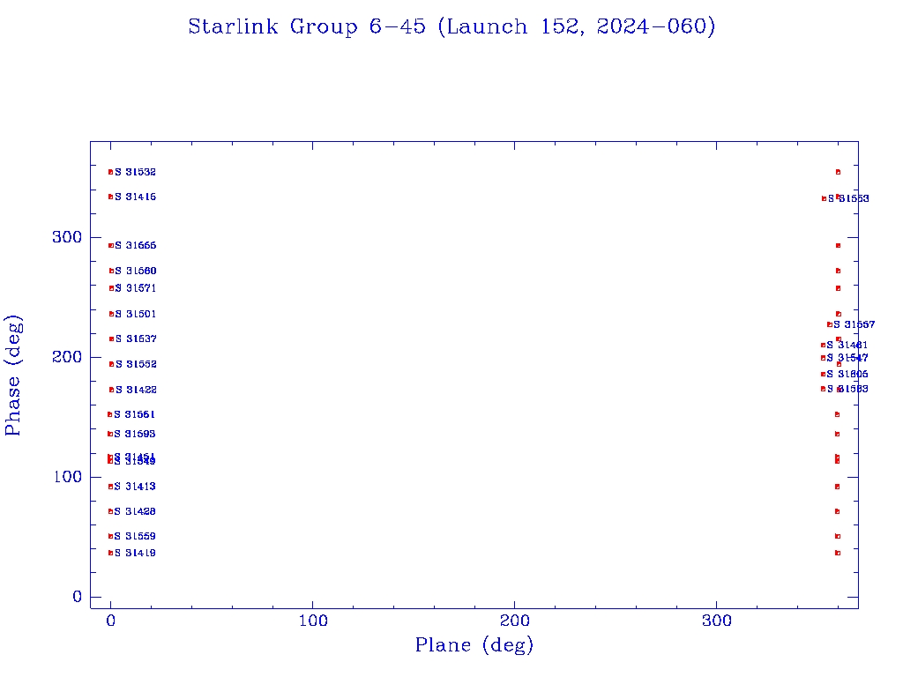Image resolution: width=903 pixels, height=677 pixels.
Task: Click the 'S 31422' point label
Action: [x=136, y=390]
